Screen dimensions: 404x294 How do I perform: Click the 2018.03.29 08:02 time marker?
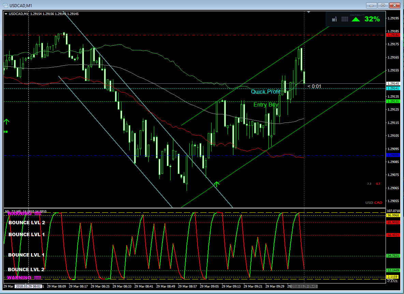(28, 286)
